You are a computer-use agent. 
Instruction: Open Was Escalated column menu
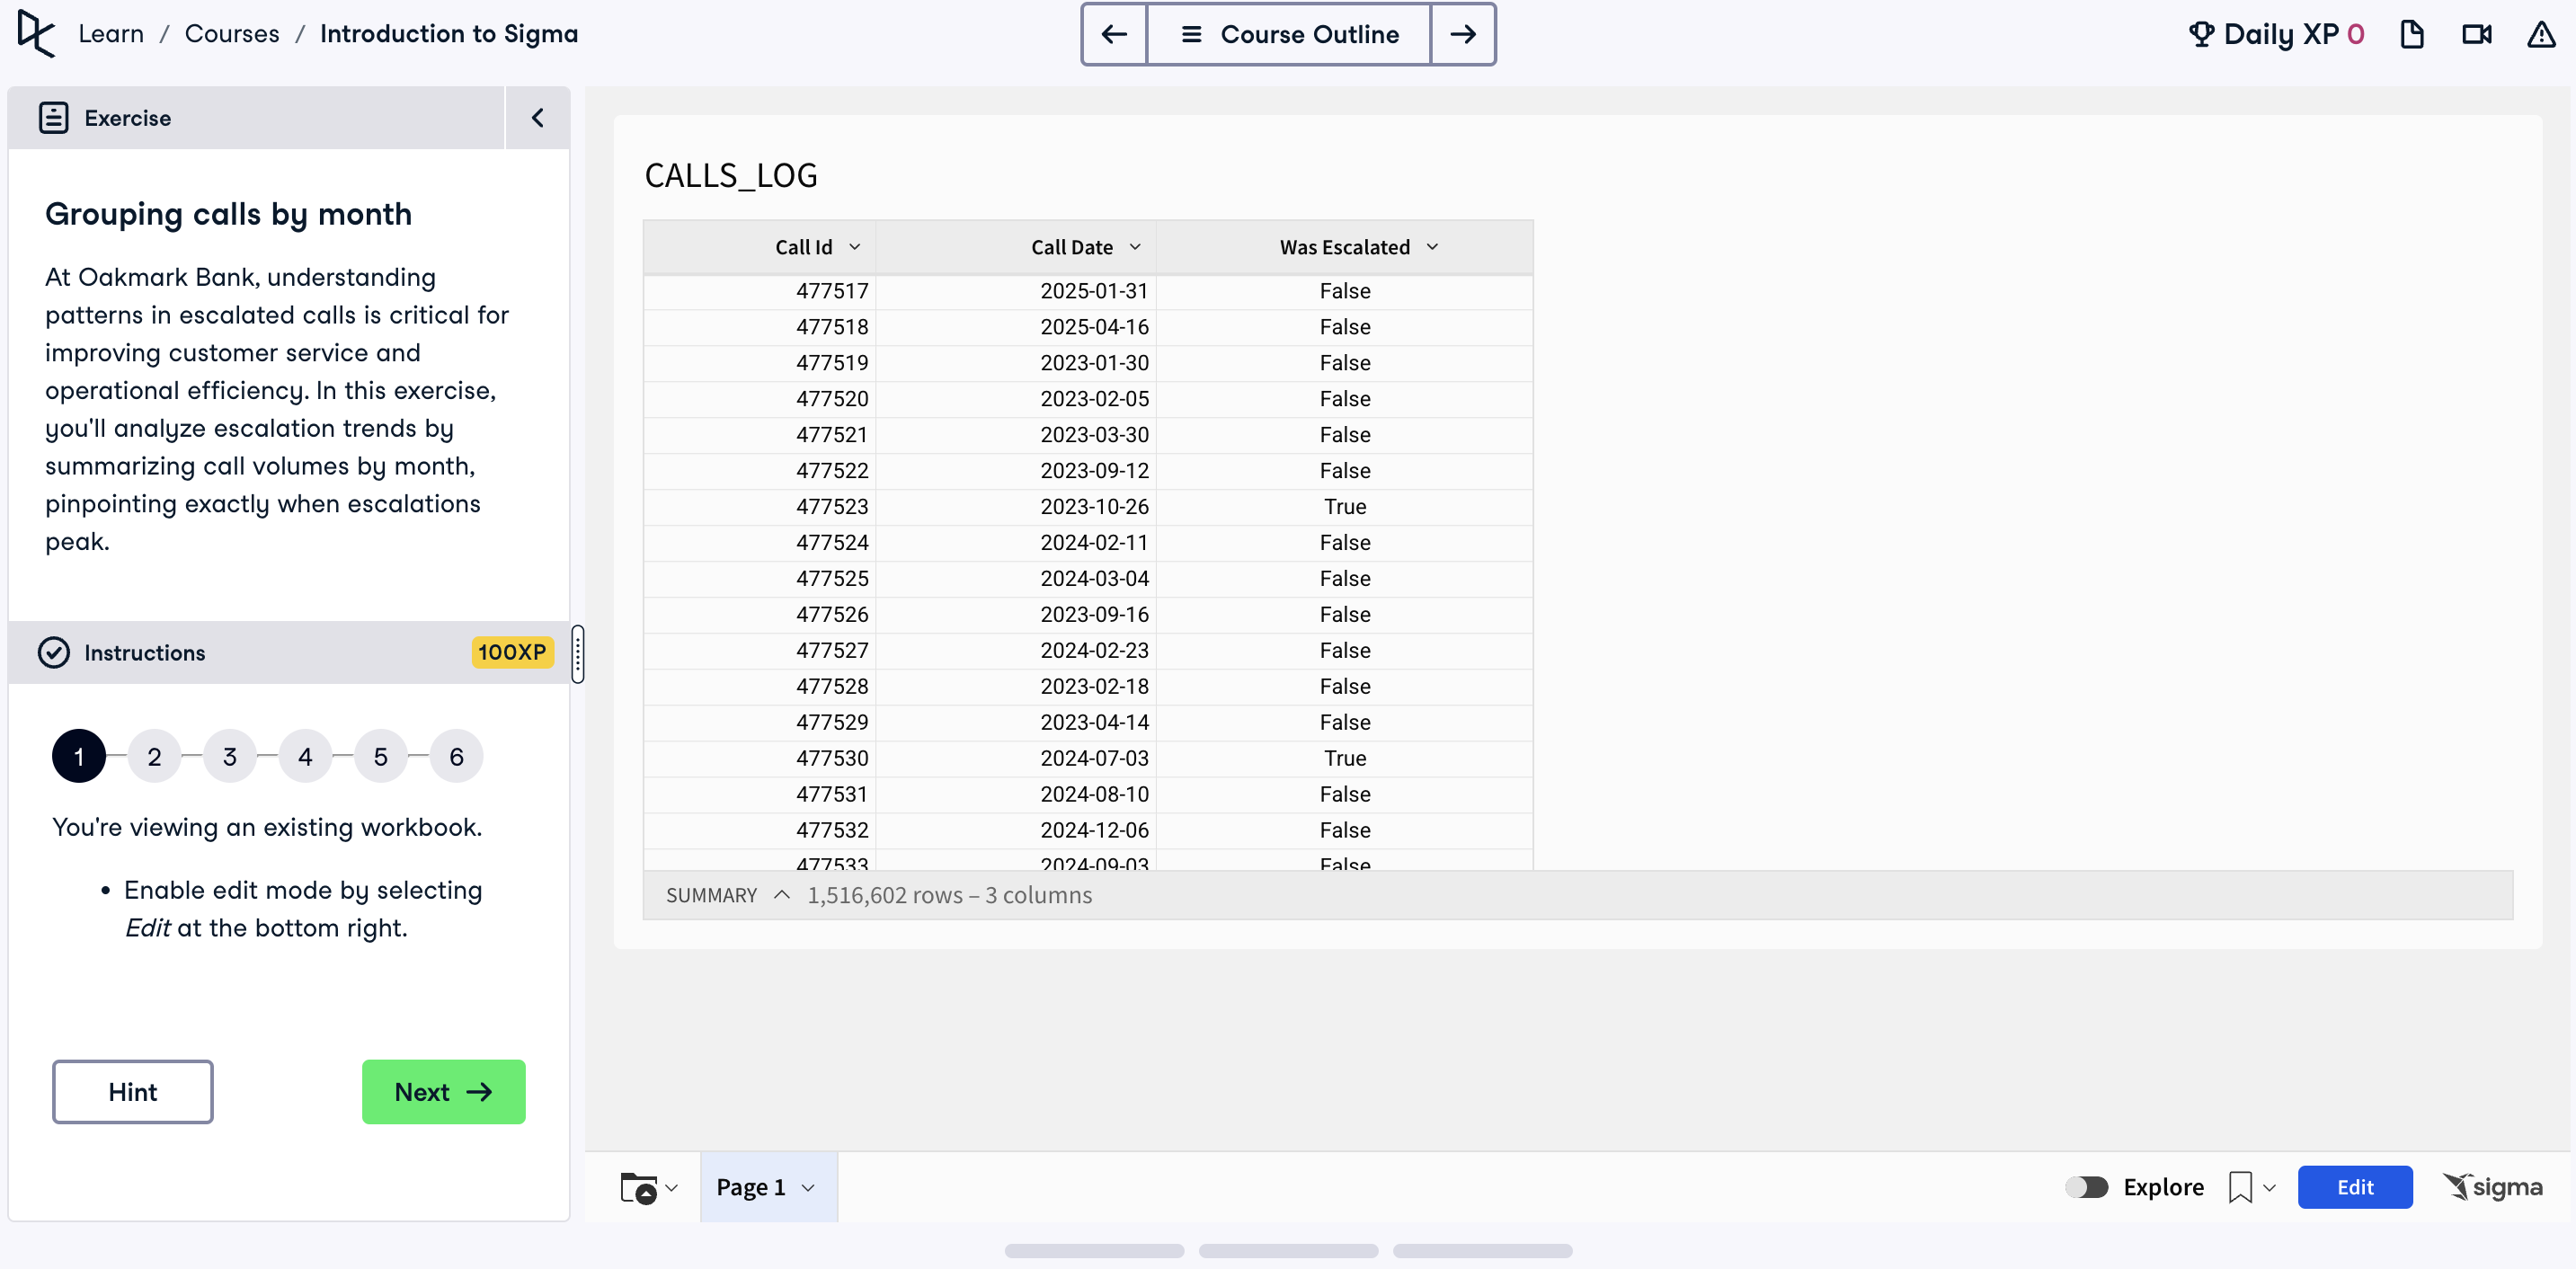click(x=1432, y=247)
